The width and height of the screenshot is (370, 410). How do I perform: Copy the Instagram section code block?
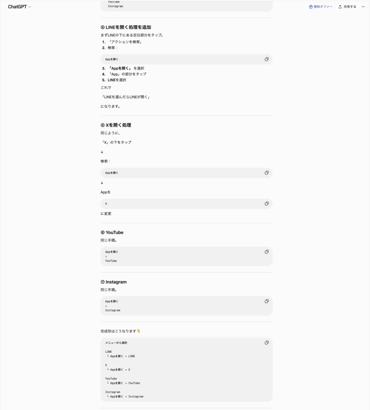coord(266,301)
